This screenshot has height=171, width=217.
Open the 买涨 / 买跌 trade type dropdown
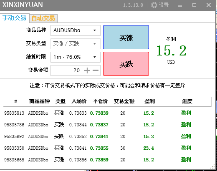pyautogui.click(x=76, y=44)
